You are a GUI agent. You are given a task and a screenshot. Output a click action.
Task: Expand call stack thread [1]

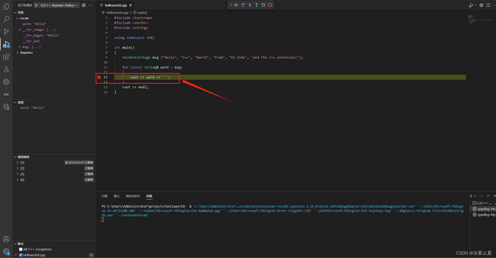coord(17,162)
